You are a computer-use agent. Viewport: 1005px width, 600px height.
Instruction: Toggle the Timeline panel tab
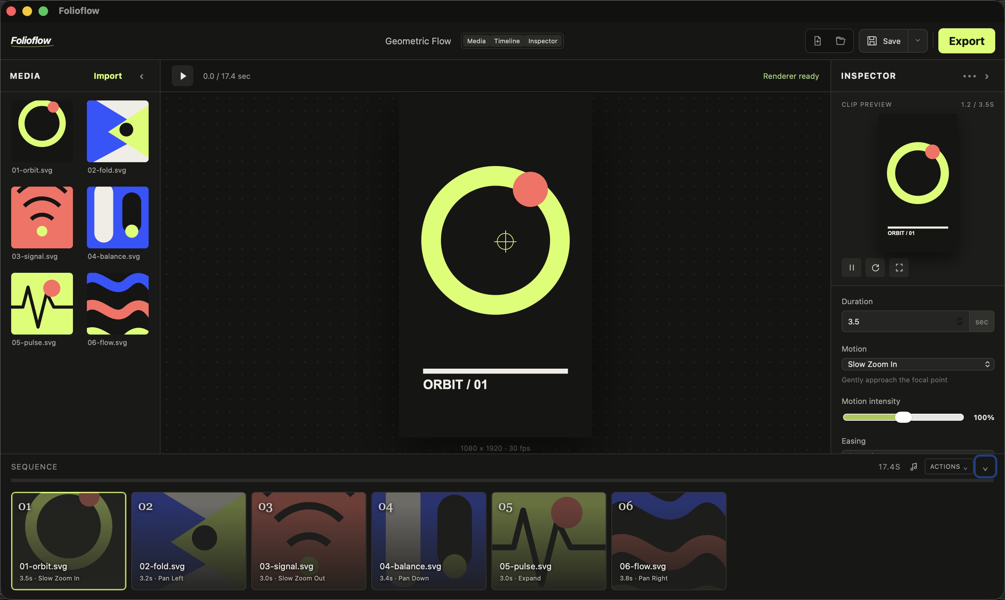tap(507, 41)
